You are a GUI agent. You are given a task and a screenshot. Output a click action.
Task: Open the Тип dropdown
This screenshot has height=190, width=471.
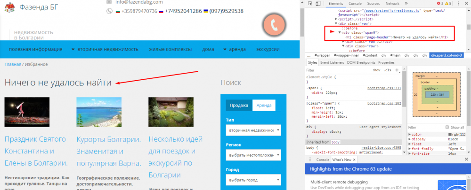click(x=253, y=130)
